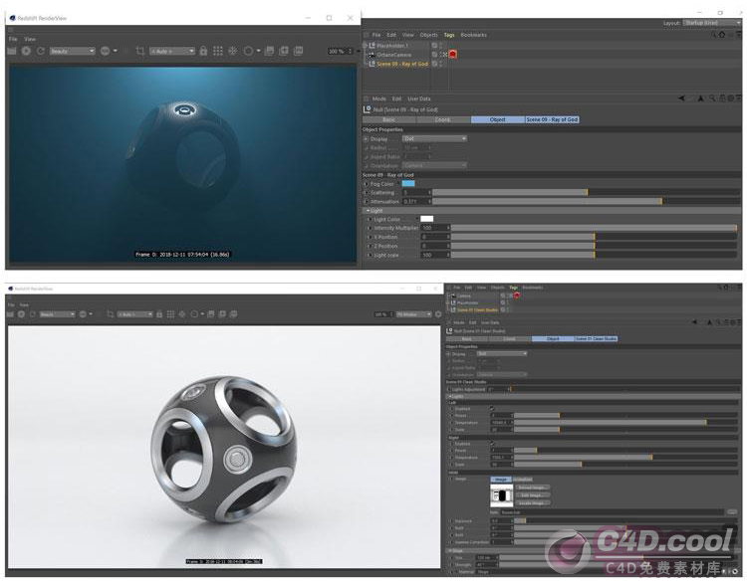
Task: Select Scene 09 - Ray of God tab
Action: (552, 119)
